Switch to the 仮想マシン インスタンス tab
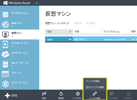This screenshot has height=100, width=137. [x=57, y=23]
